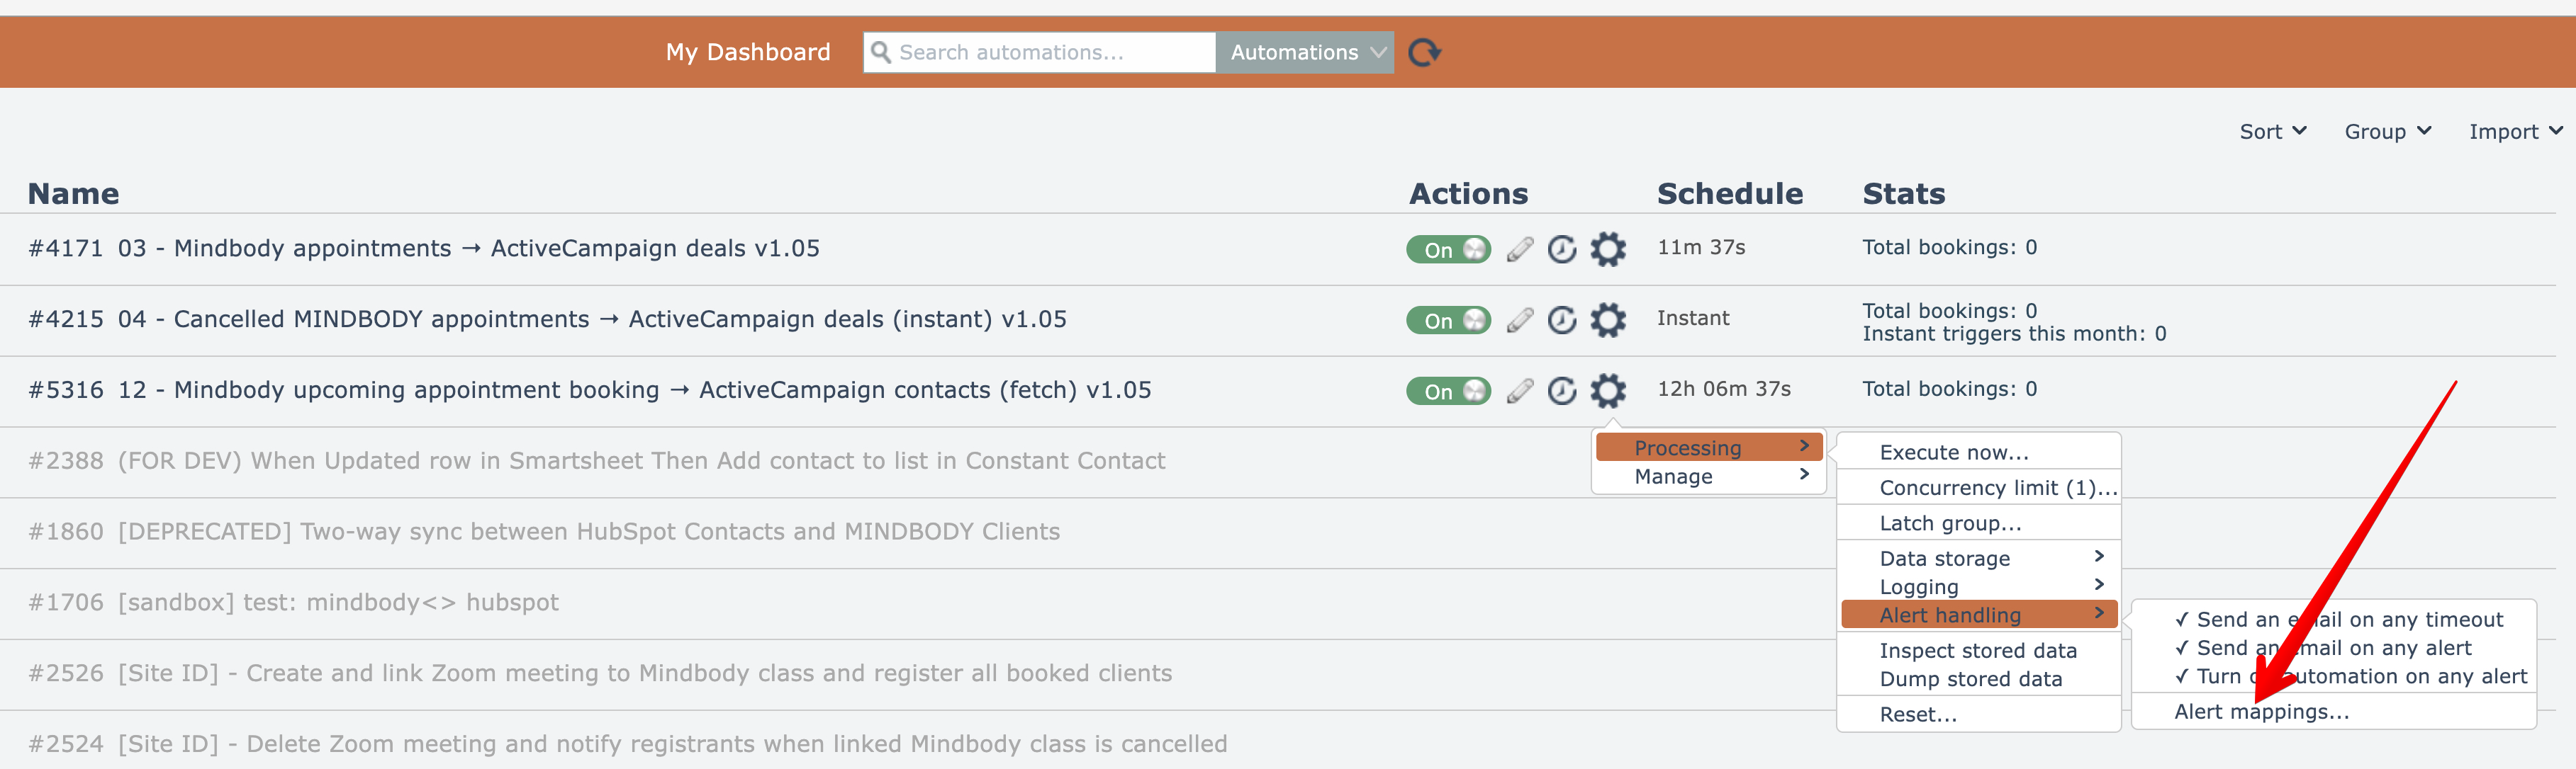This screenshot has width=2576, height=769.
Task: Open the Automations dropdown in the header
Action: [x=1305, y=52]
